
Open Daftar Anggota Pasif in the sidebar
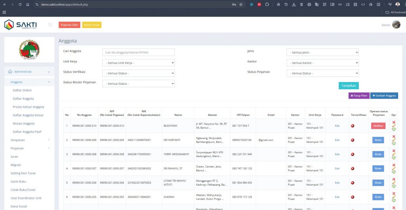[27, 132]
